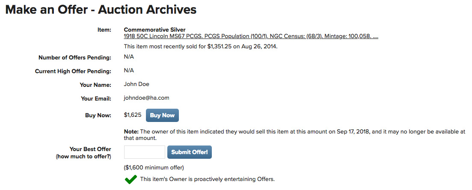The image size is (472, 190).
Task: Click the Item: label
Action: [104, 30]
